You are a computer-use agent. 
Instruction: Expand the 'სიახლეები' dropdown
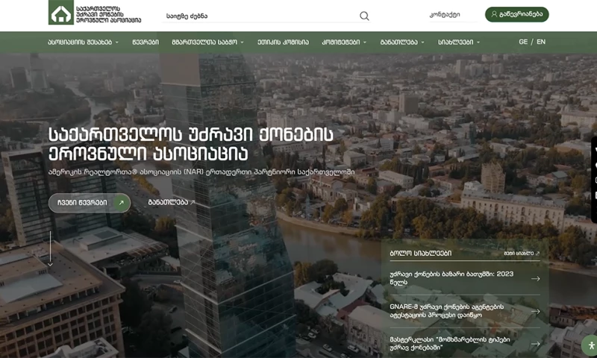point(459,43)
